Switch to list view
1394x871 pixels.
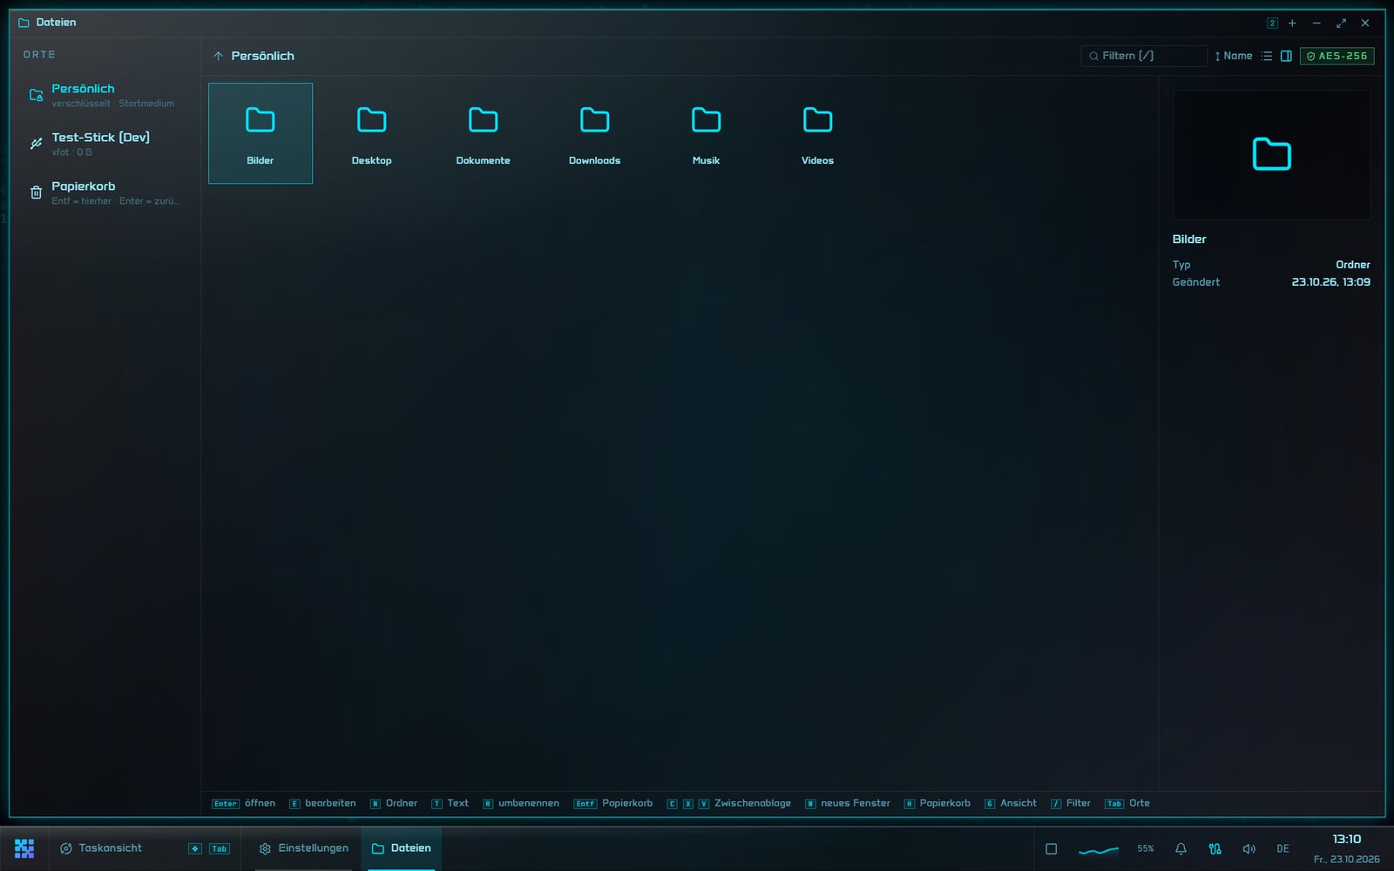pos(1267,56)
